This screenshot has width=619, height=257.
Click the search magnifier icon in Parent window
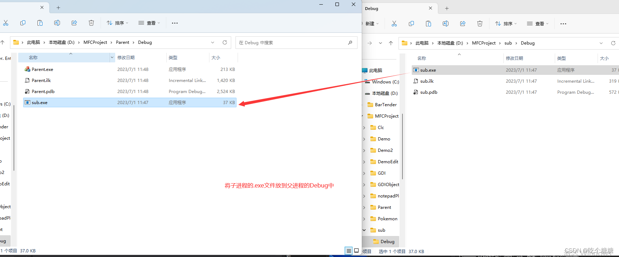coord(350,42)
